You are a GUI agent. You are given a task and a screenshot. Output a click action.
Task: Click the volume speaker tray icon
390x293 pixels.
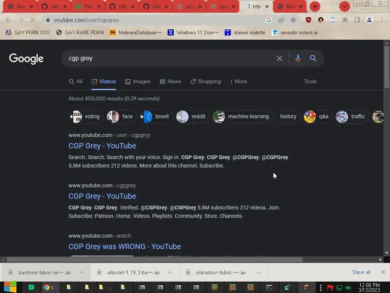tap(348, 288)
